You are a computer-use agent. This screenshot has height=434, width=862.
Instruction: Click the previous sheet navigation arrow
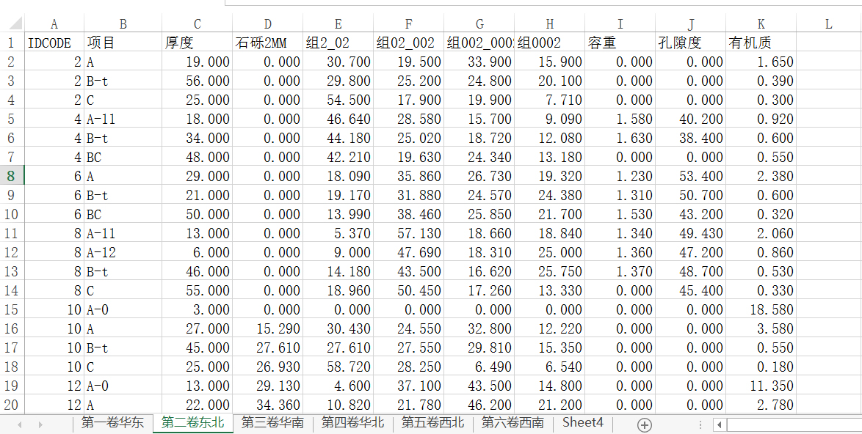tap(20, 424)
